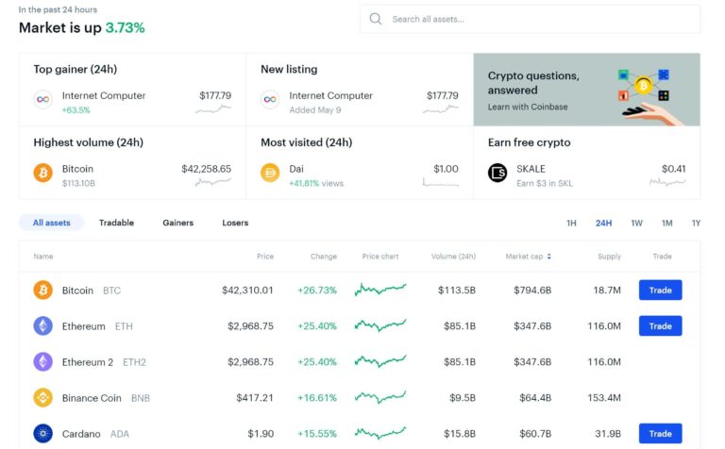Click crypto illustration in questions banner
The image size is (725, 449).
tap(650, 96)
